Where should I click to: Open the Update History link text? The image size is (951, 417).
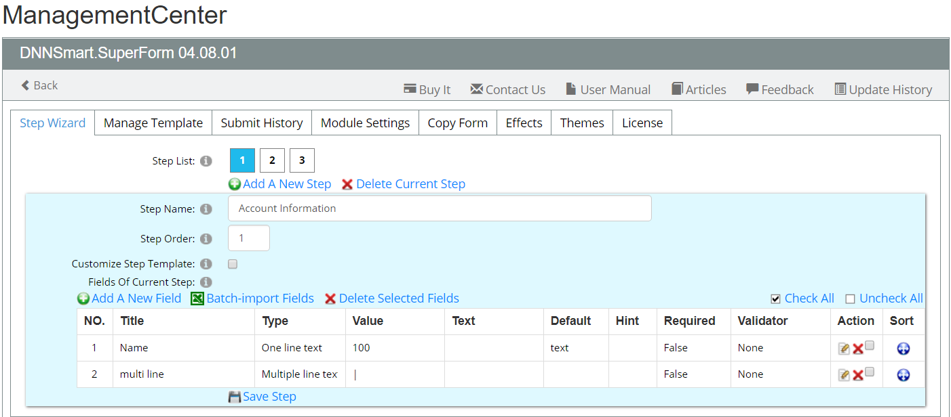click(x=891, y=90)
